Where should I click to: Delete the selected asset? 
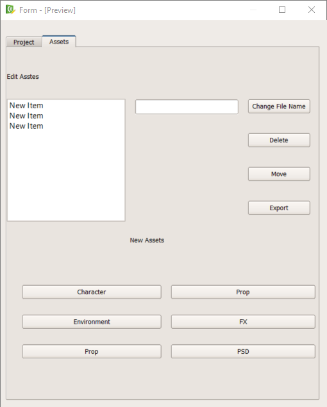(279, 140)
